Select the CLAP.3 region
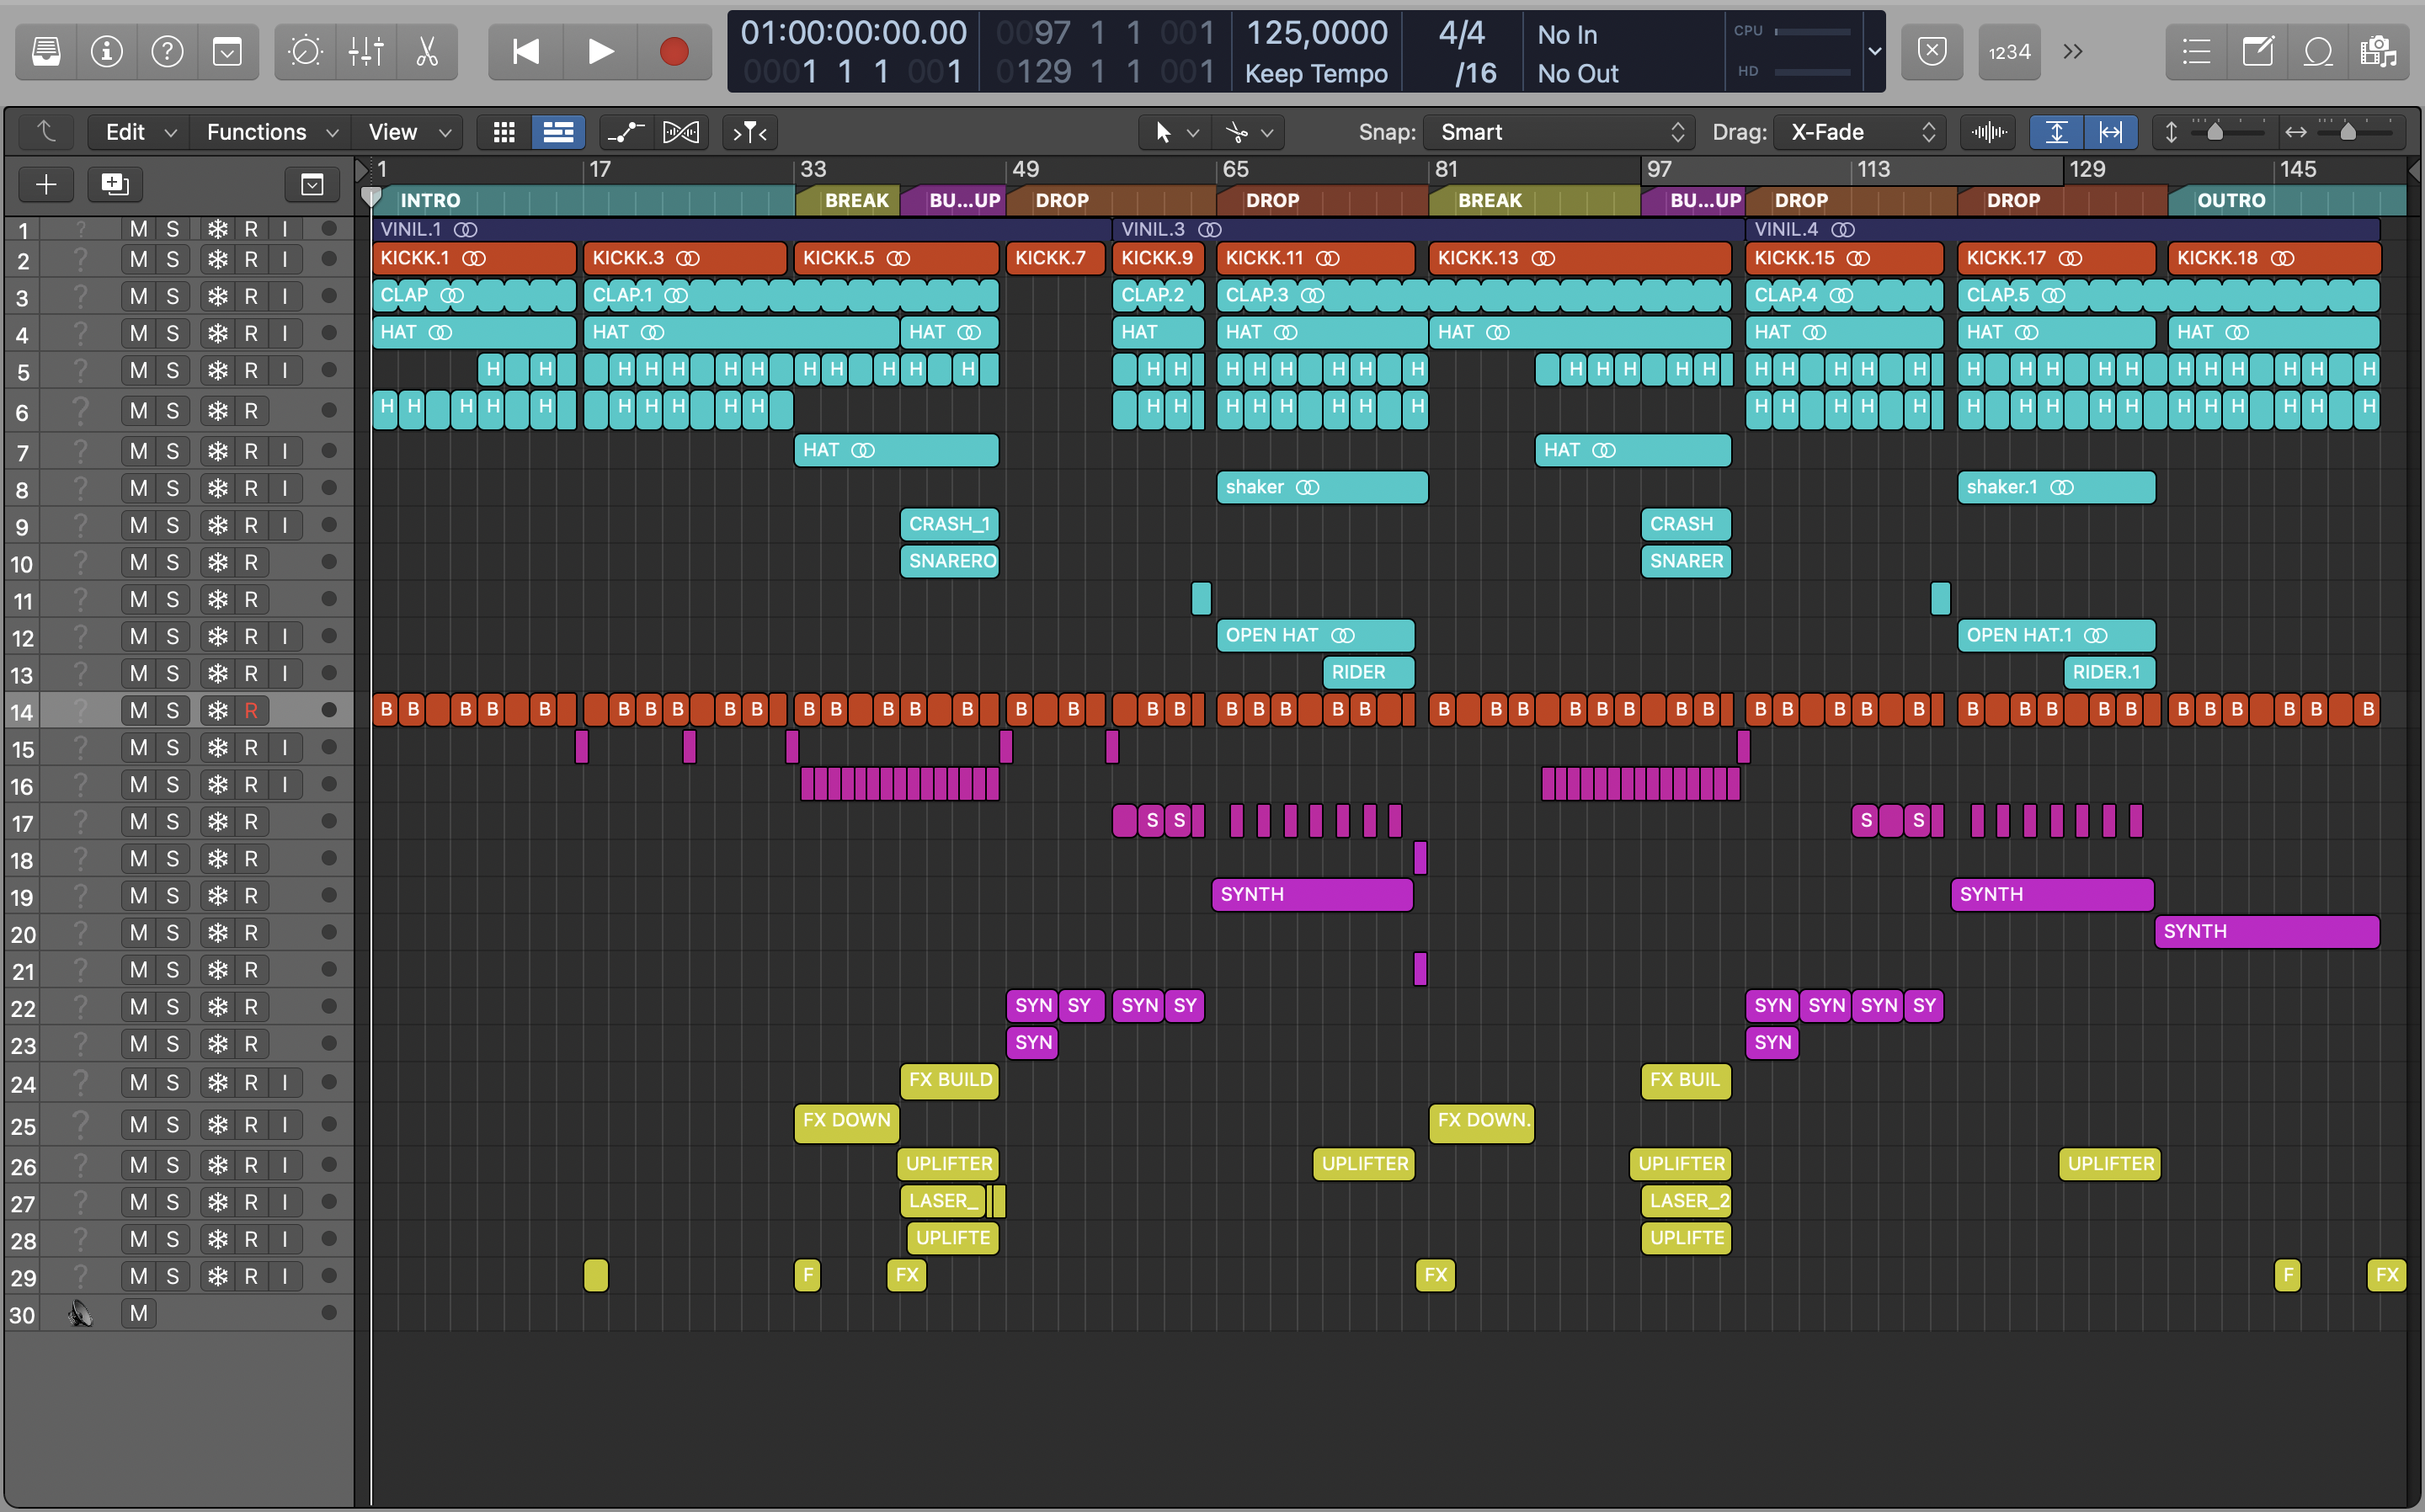Viewport: 2425px width, 1512px height. coord(1473,295)
